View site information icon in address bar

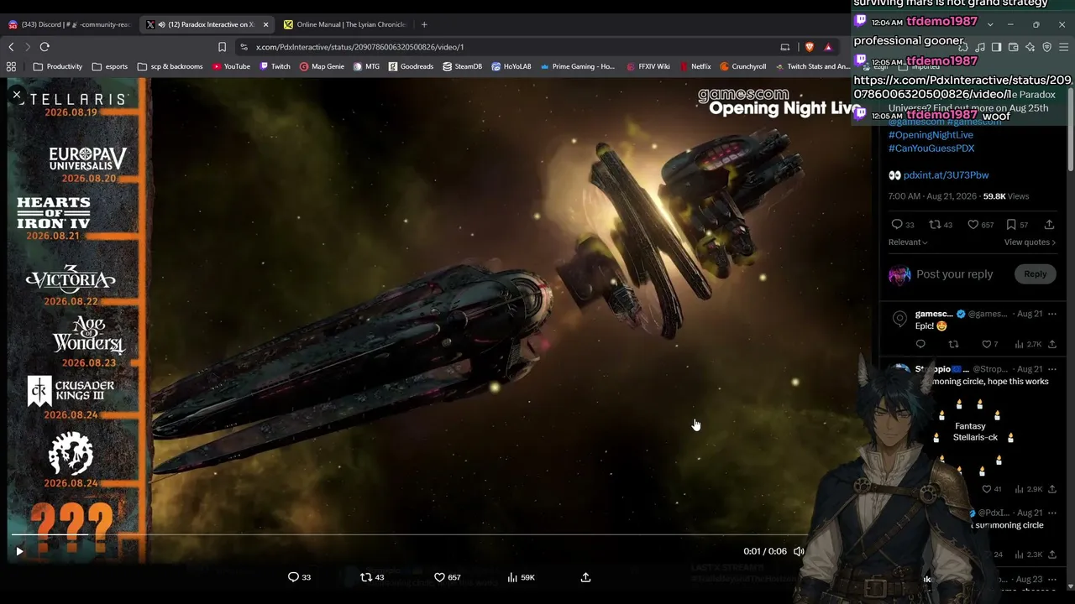244,47
